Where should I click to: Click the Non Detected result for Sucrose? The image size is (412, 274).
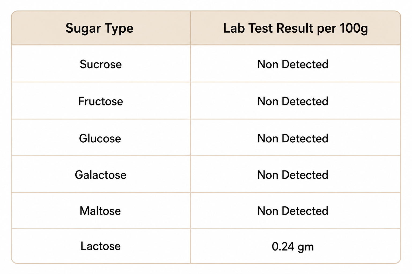click(293, 64)
